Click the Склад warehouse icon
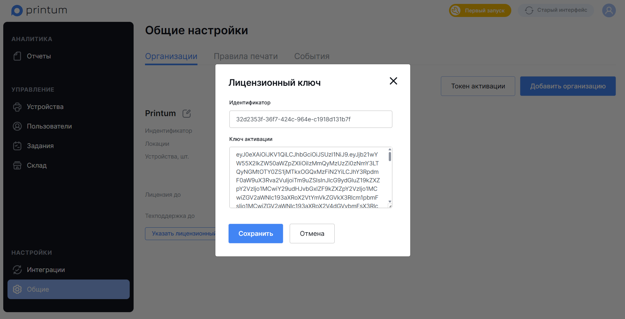The height and width of the screenshot is (319, 625). (x=17, y=165)
